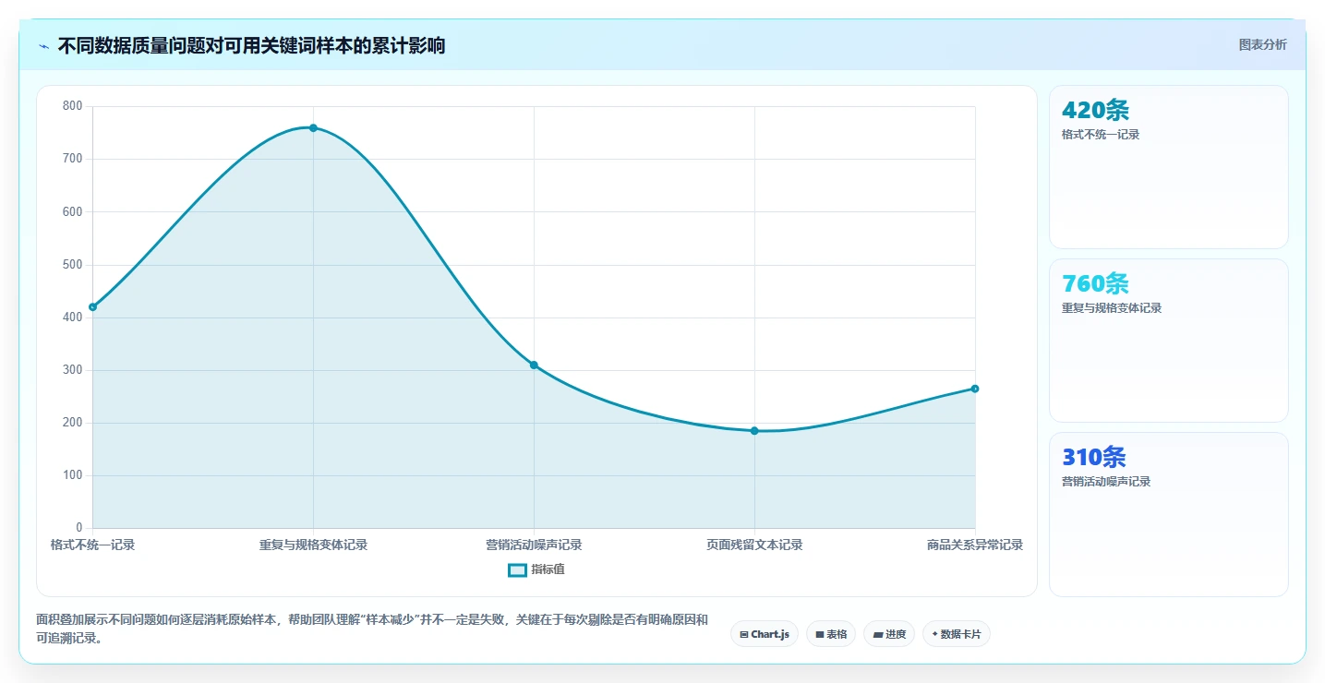Click the 营销活动噪声记录 x-axis label
Screen dimensions: 1325x683
click(x=534, y=545)
